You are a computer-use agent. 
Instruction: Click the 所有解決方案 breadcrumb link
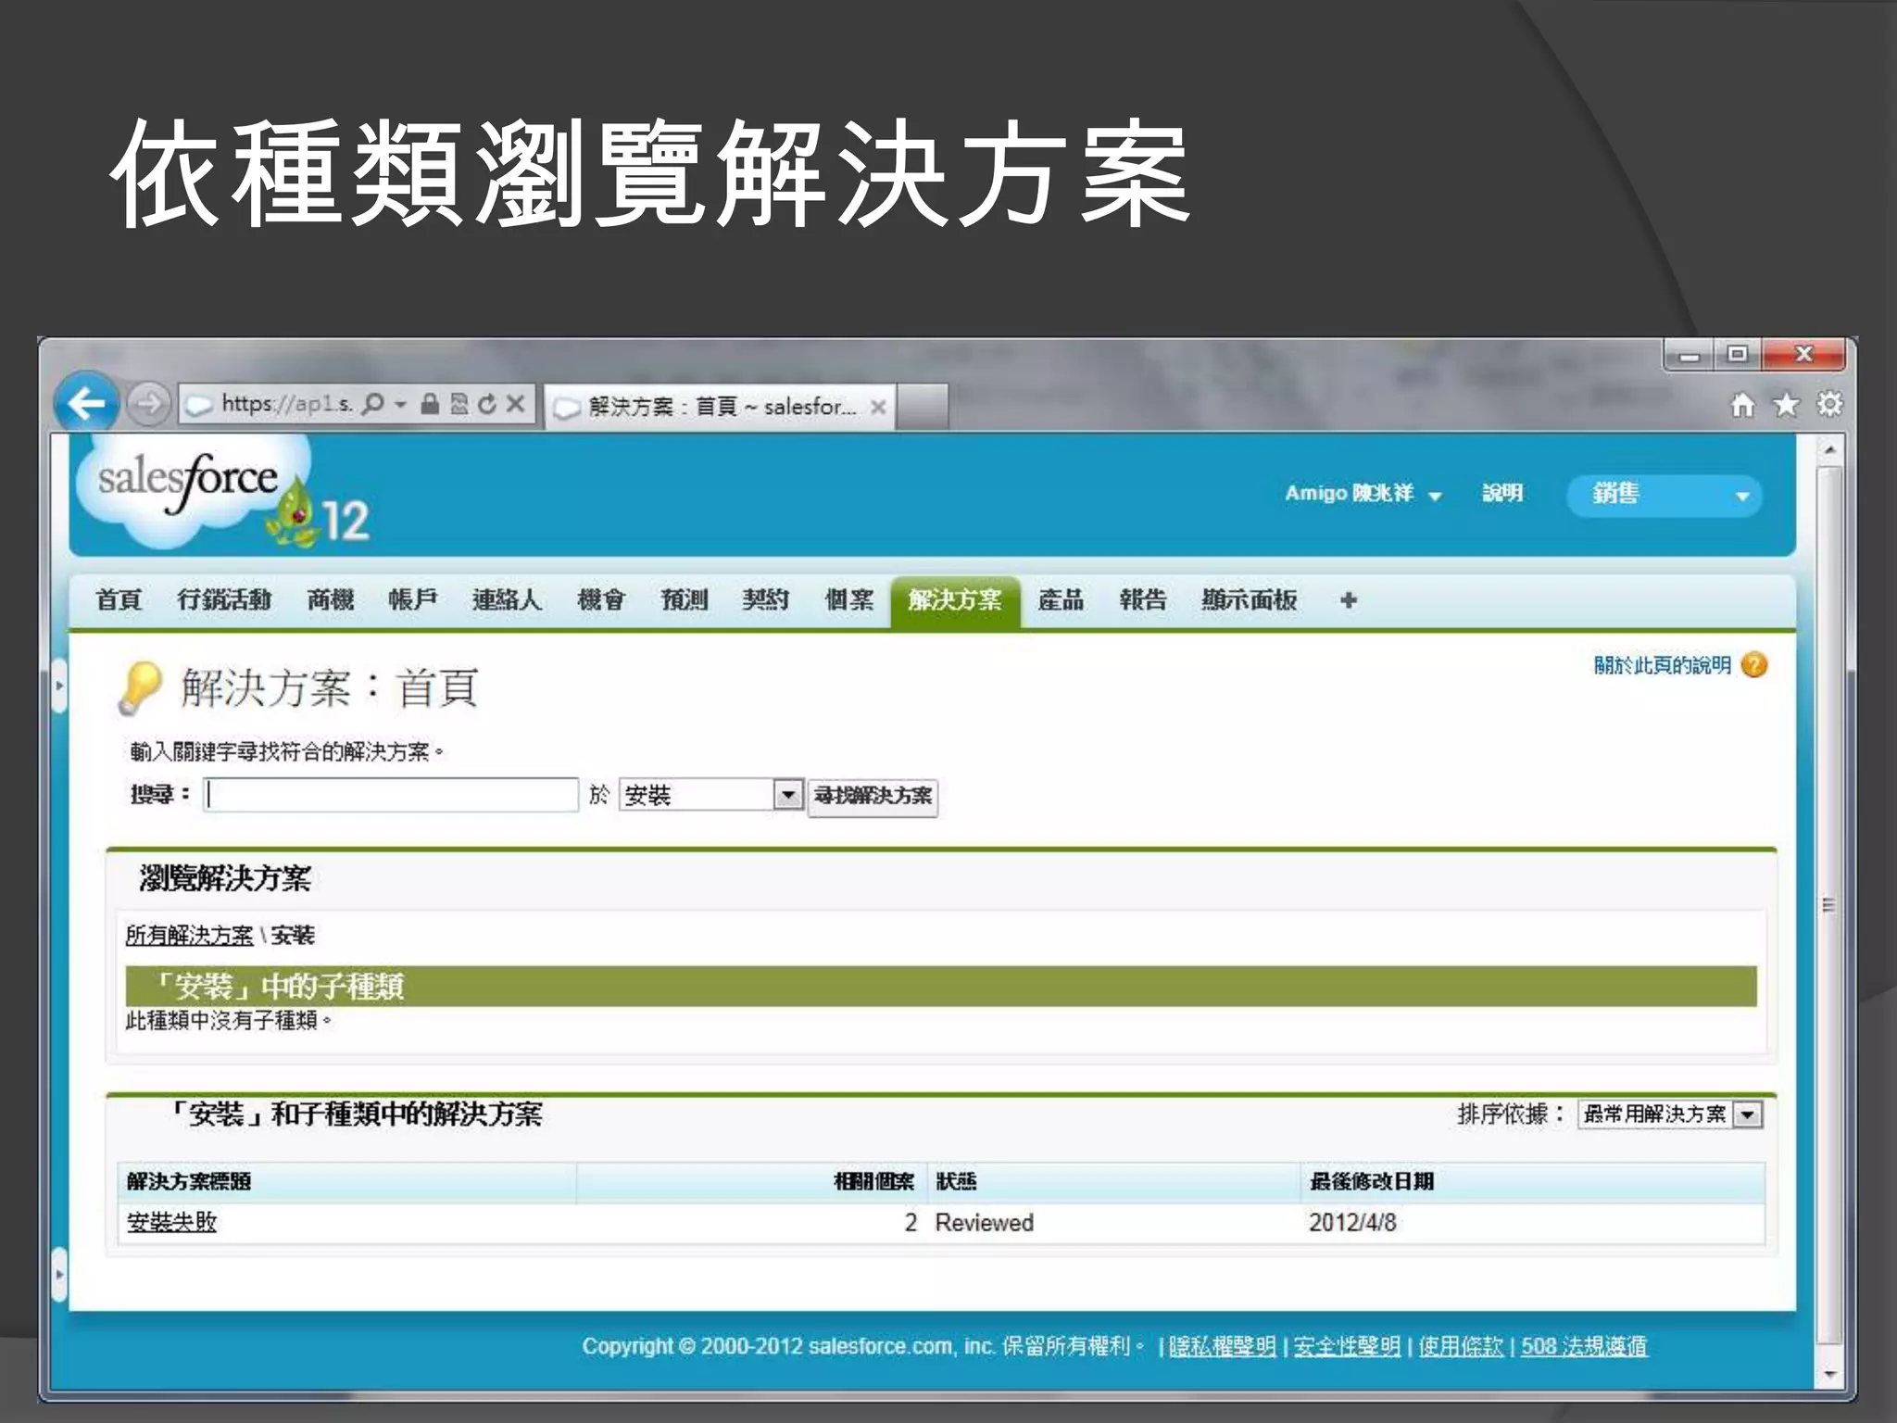click(x=189, y=936)
